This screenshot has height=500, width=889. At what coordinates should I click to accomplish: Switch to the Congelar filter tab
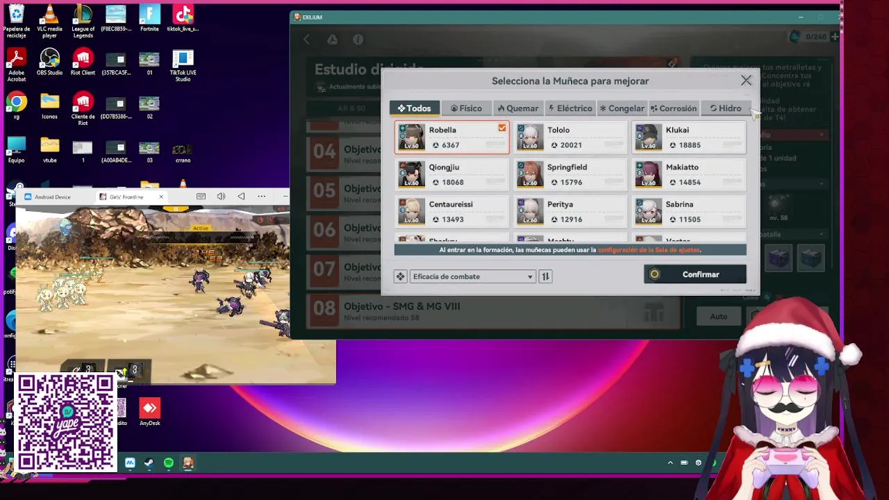click(622, 108)
